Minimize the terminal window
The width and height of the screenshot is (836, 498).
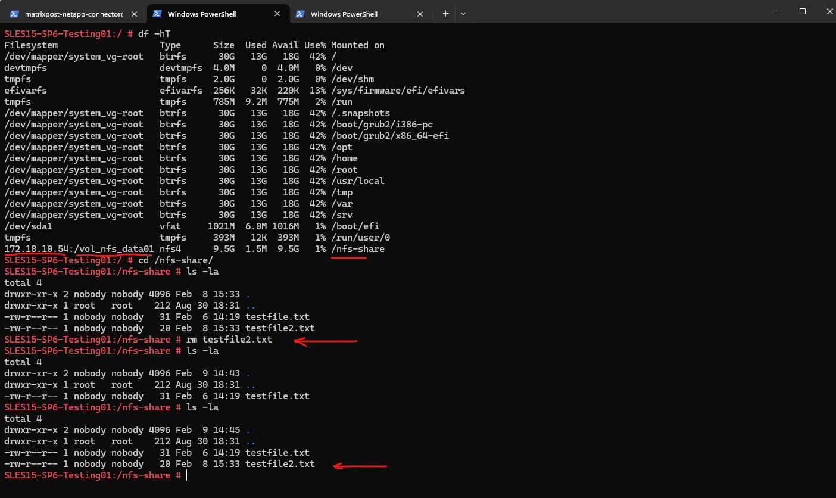775,11
